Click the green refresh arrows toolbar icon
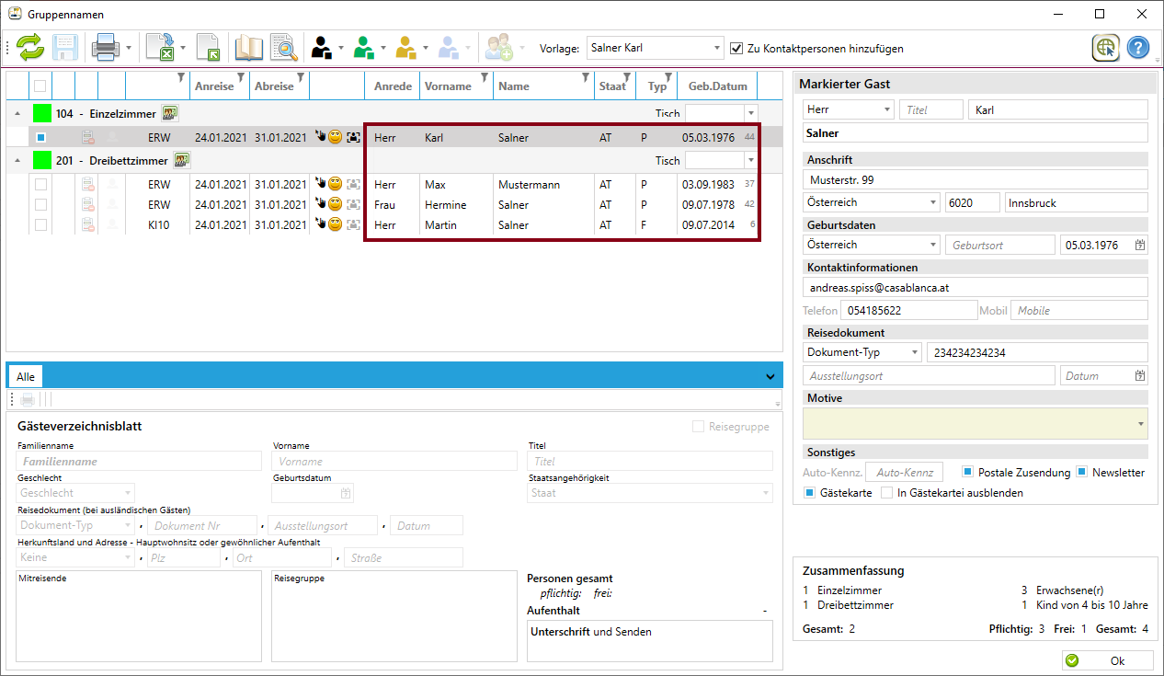 pyautogui.click(x=30, y=48)
